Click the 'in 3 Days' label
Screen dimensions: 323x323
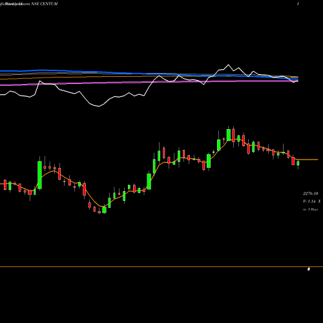click(x=310, y=209)
